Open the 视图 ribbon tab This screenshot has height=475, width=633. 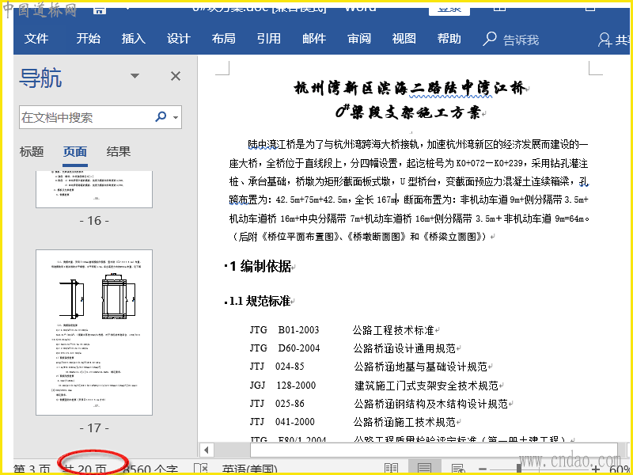point(404,39)
